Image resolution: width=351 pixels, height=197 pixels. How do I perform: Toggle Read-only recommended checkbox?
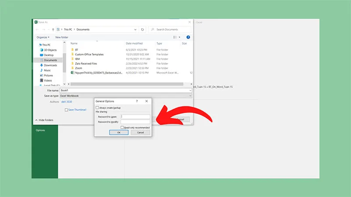[x=122, y=127]
